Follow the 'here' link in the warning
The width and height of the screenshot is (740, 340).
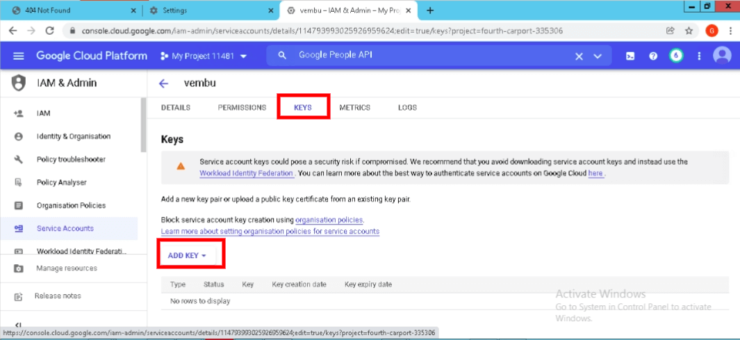coord(595,173)
